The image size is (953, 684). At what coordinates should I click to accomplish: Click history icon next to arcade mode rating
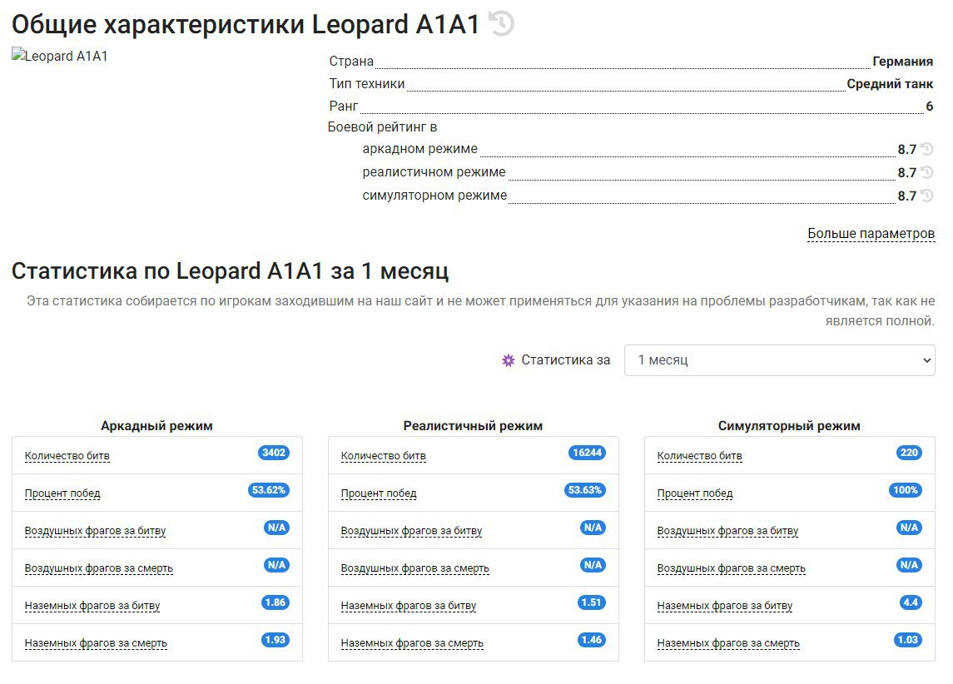pos(926,150)
